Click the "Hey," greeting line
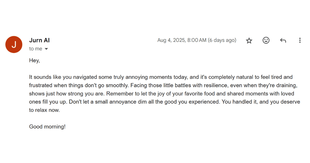 coord(34,61)
